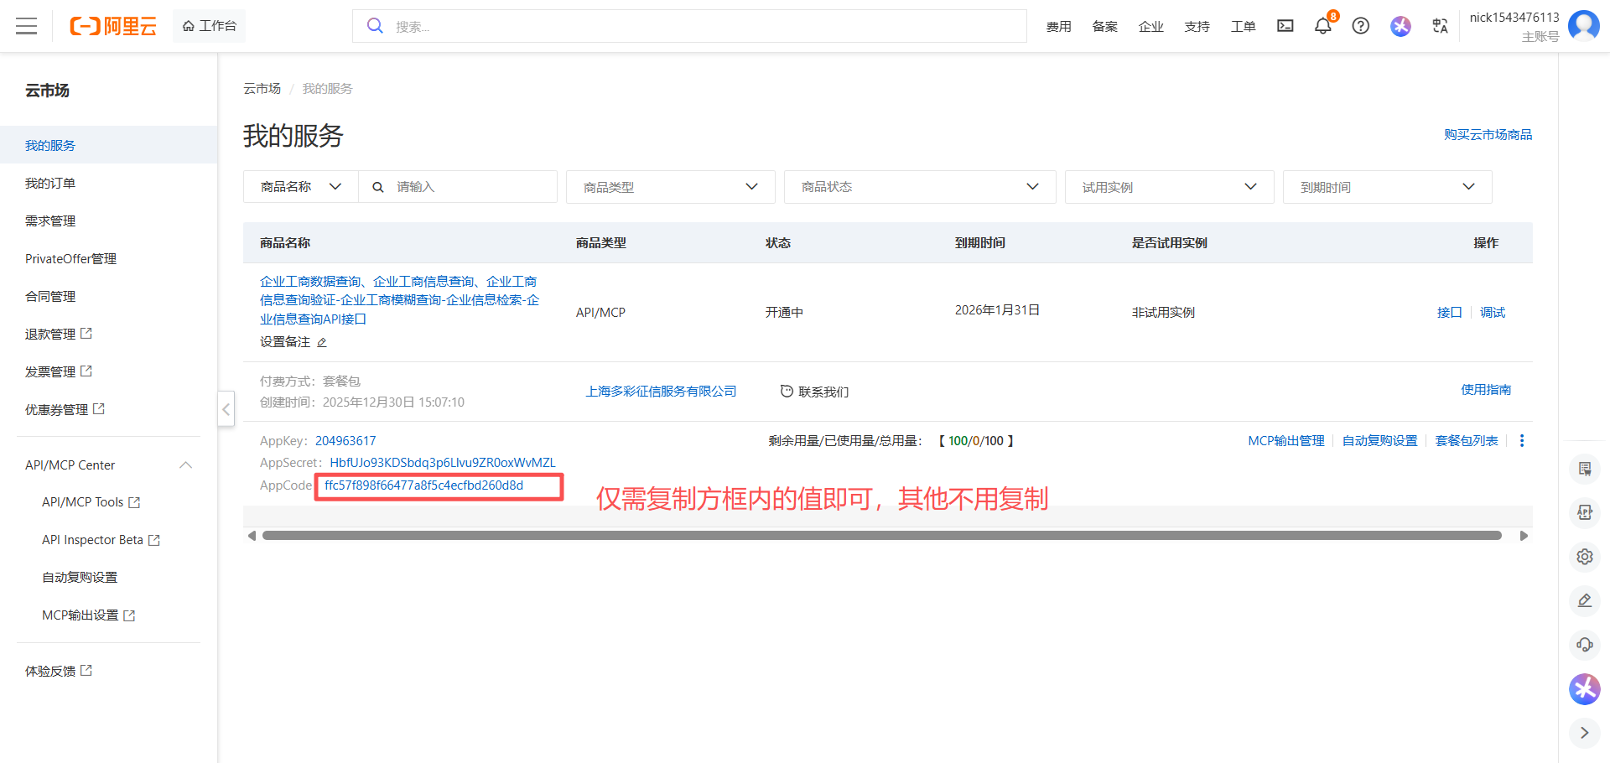Switch language with the translate icon
This screenshot has height=763, width=1610.
[1440, 26]
